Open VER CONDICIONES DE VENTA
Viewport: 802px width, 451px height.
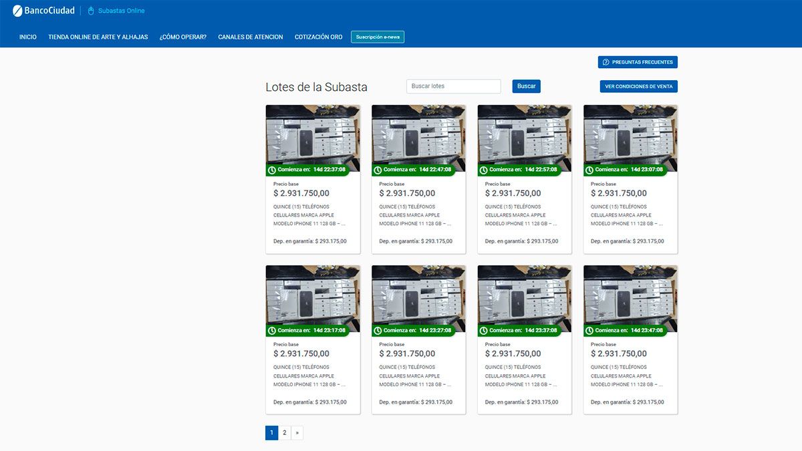point(638,86)
